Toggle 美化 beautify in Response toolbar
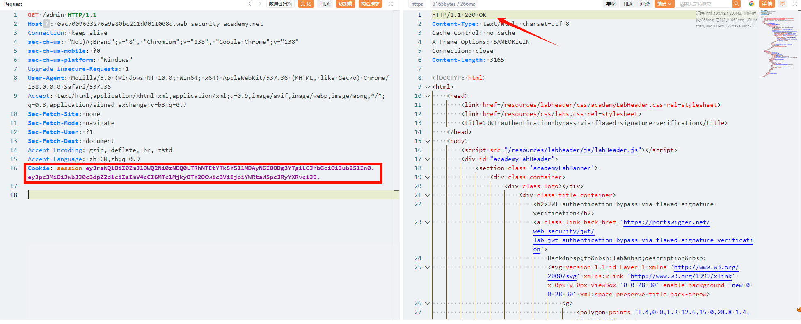The width and height of the screenshot is (801, 324). click(x=611, y=4)
